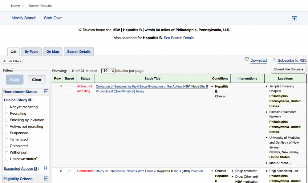Viewport: 308px width, 183px height.
Task: Click the info icon next to Clinical Study
Action: tap(30, 100)
